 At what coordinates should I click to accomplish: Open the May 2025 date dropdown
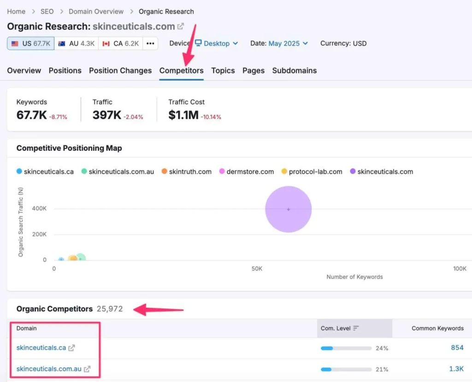tap(288, 43)
